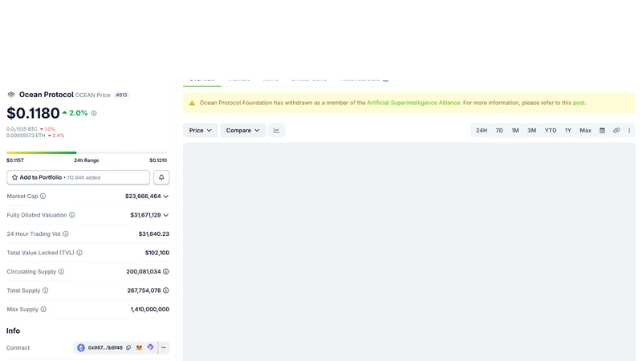The width and height of the screenshot is (642, 361).
Task: Click the 1,410,000,000 max supply value
Action: pos(150,309)
